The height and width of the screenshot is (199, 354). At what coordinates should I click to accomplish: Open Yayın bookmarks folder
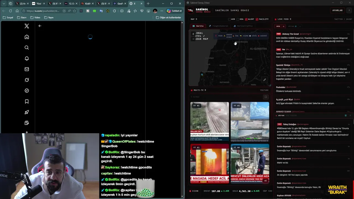48,17
